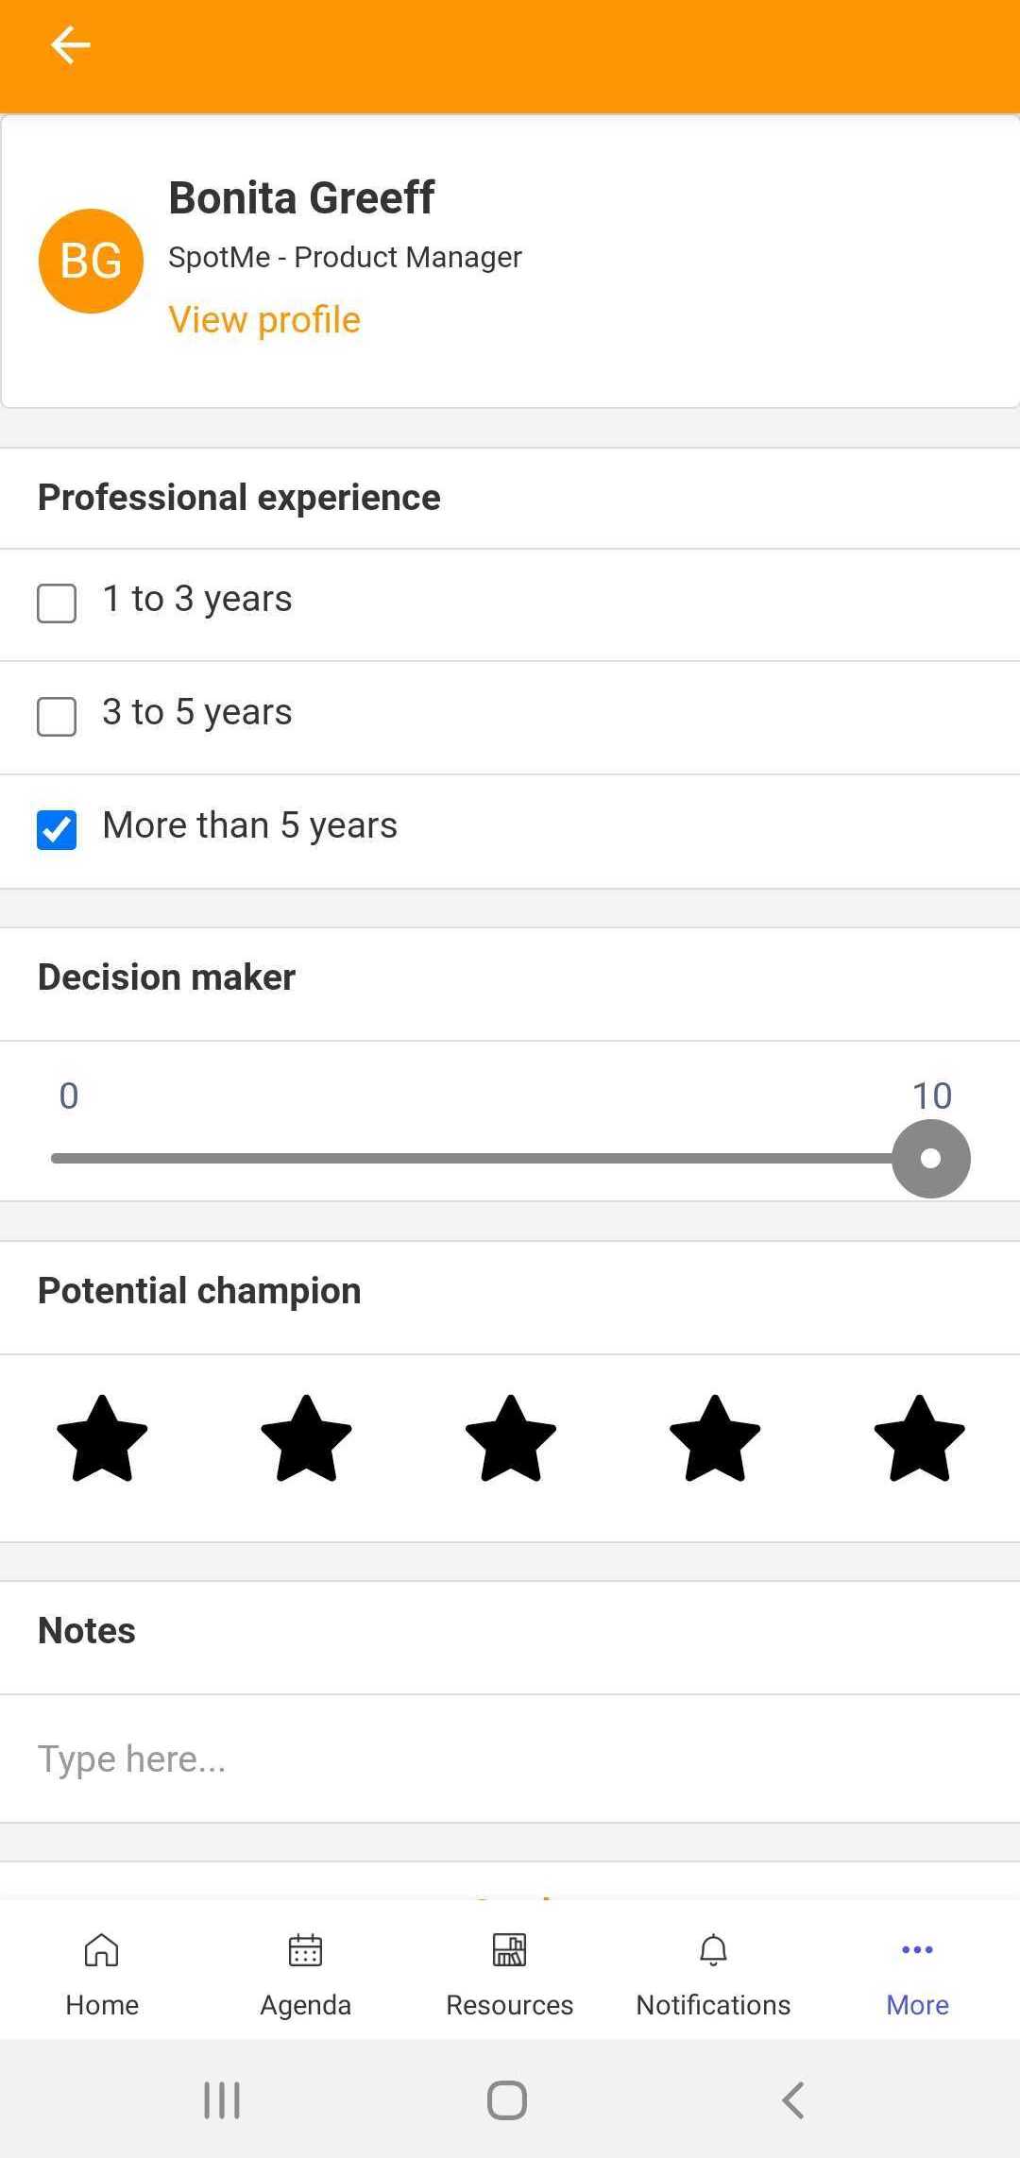This screenshot has width=1020, height=2158.
Task: Open the More menu tab
Action: pos(918,1972)
